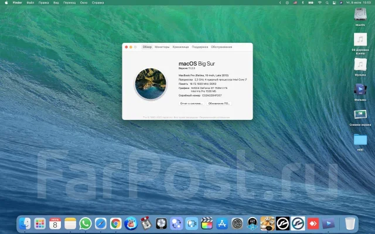
Task: Click the Отчет о системе button
Action: pyautogui.click(x=192, y=104)
